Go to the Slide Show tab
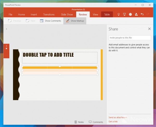This screenshot has height=127, width=156. pos(67,15)
